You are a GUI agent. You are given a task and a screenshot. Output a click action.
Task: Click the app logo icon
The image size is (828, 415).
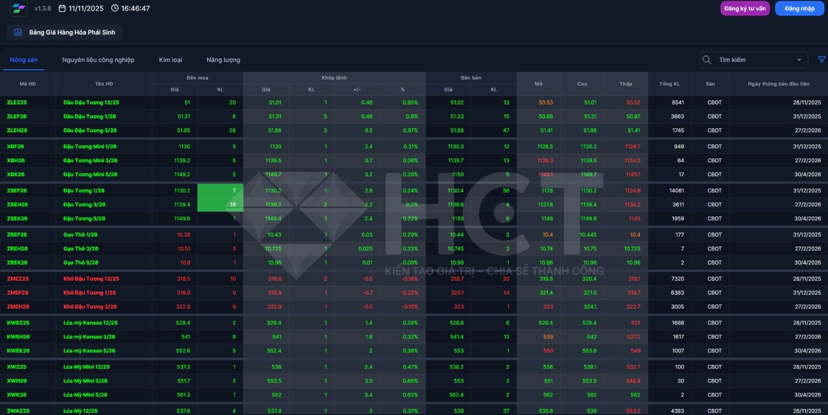(19, 9)
